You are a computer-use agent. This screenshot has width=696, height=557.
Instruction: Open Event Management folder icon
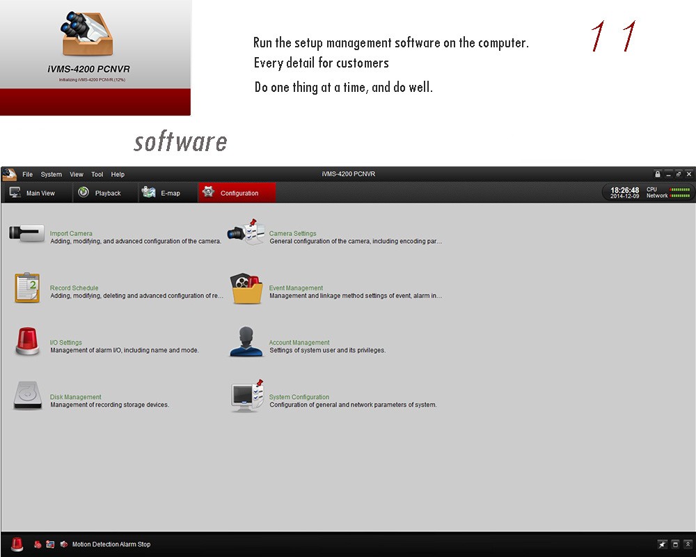pos(246,288)
